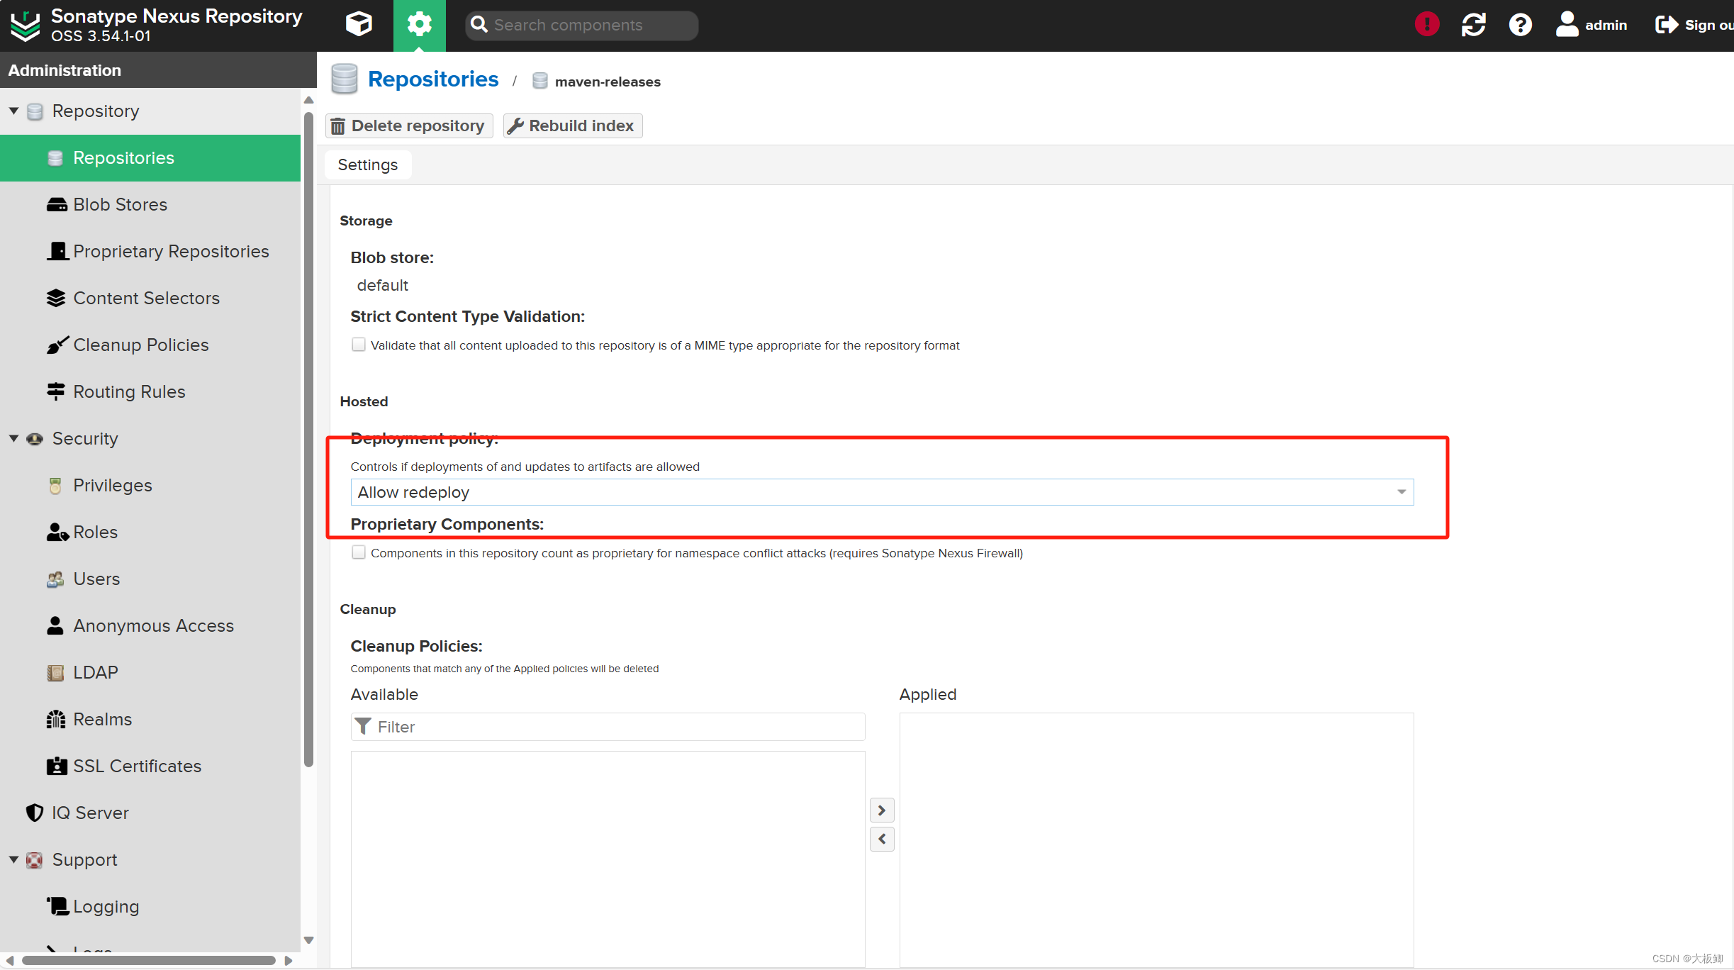Open SSL Certificates menu item
This screenshot has width=1734, height=970.
tap(150, 766)
